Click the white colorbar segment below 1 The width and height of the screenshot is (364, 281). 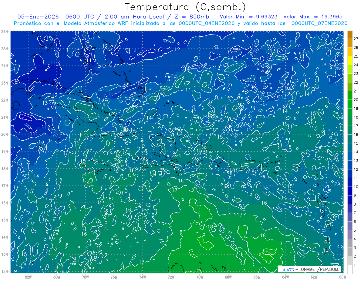(350, 269)
